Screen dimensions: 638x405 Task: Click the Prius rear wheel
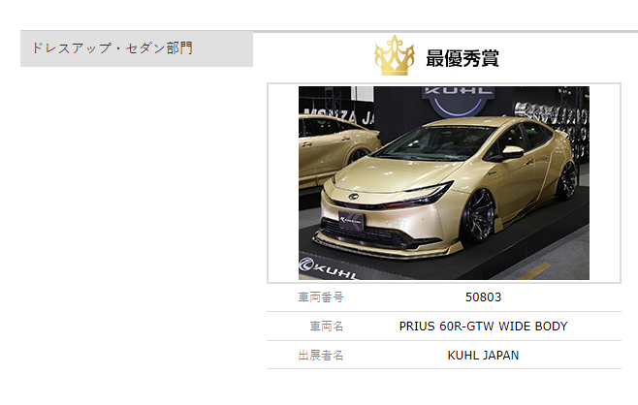pyautogui.click(x=568, y=179)
